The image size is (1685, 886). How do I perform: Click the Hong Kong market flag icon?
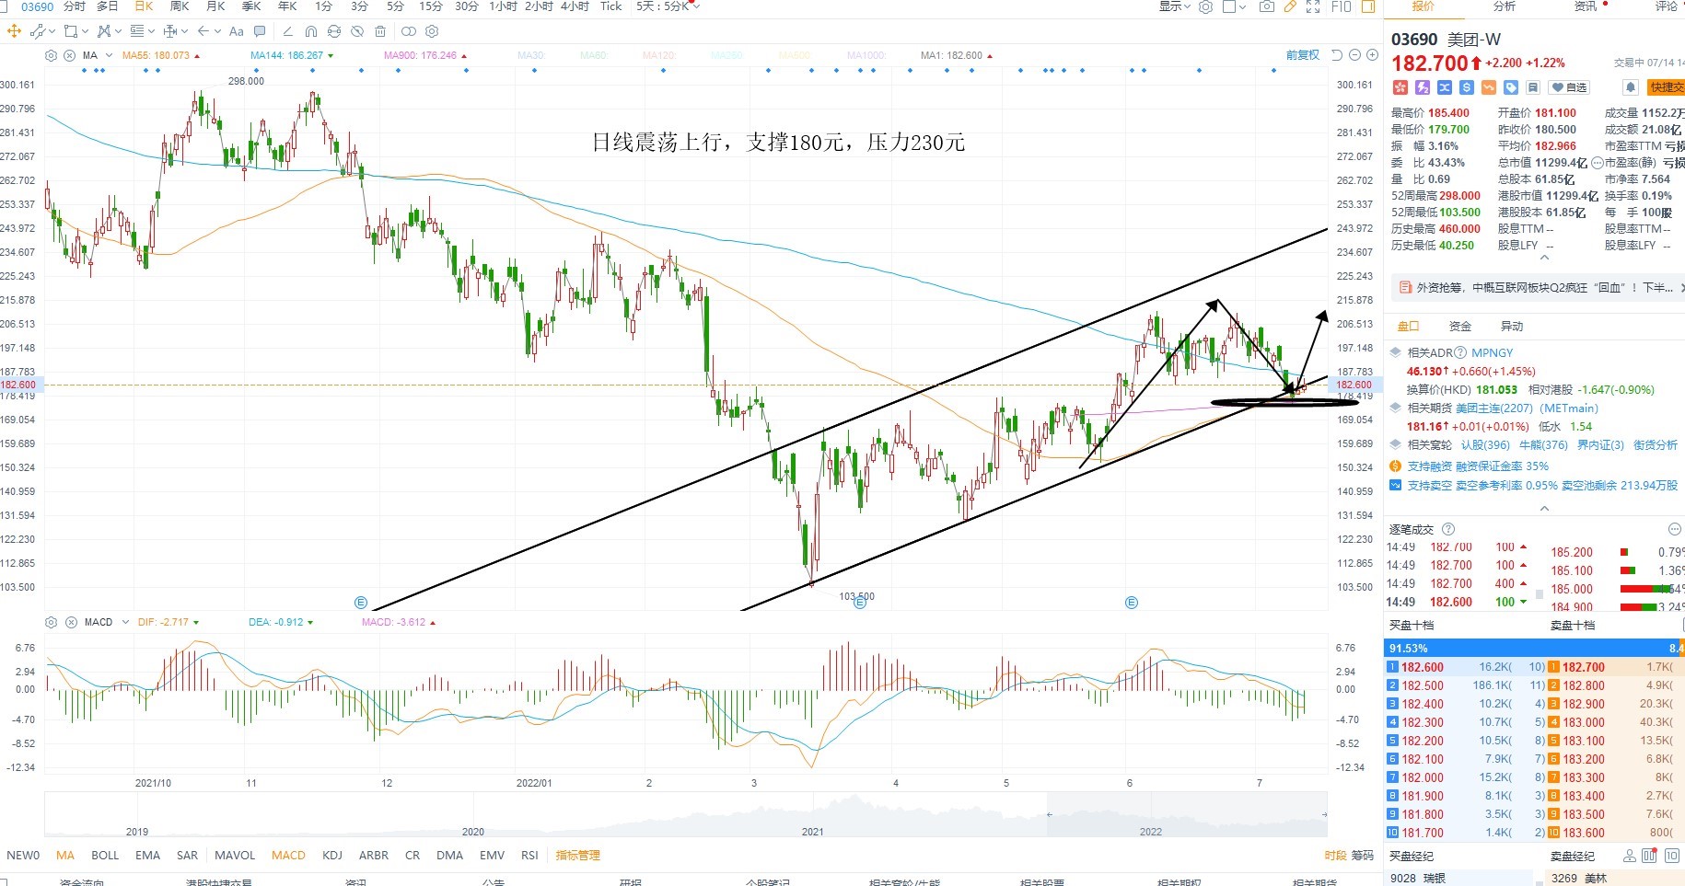click(1400, 87)
